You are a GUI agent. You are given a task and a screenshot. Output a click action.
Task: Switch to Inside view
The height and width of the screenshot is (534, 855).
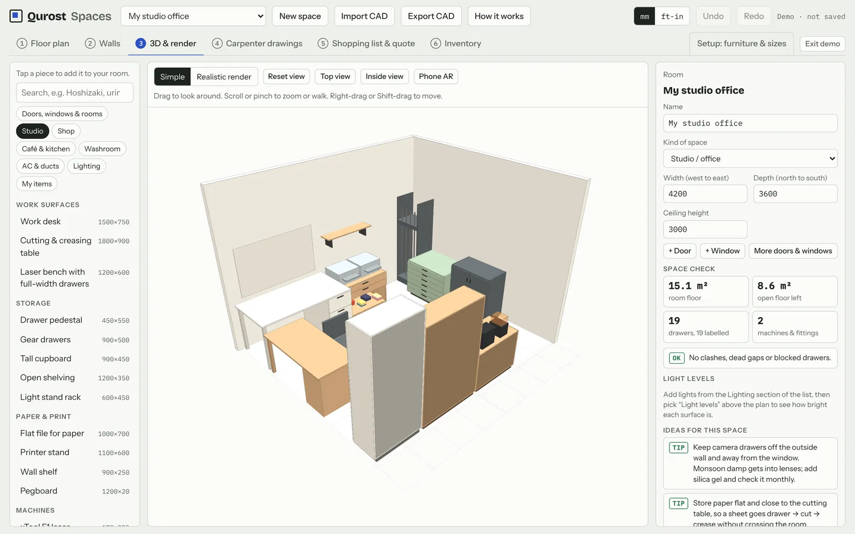385,76
